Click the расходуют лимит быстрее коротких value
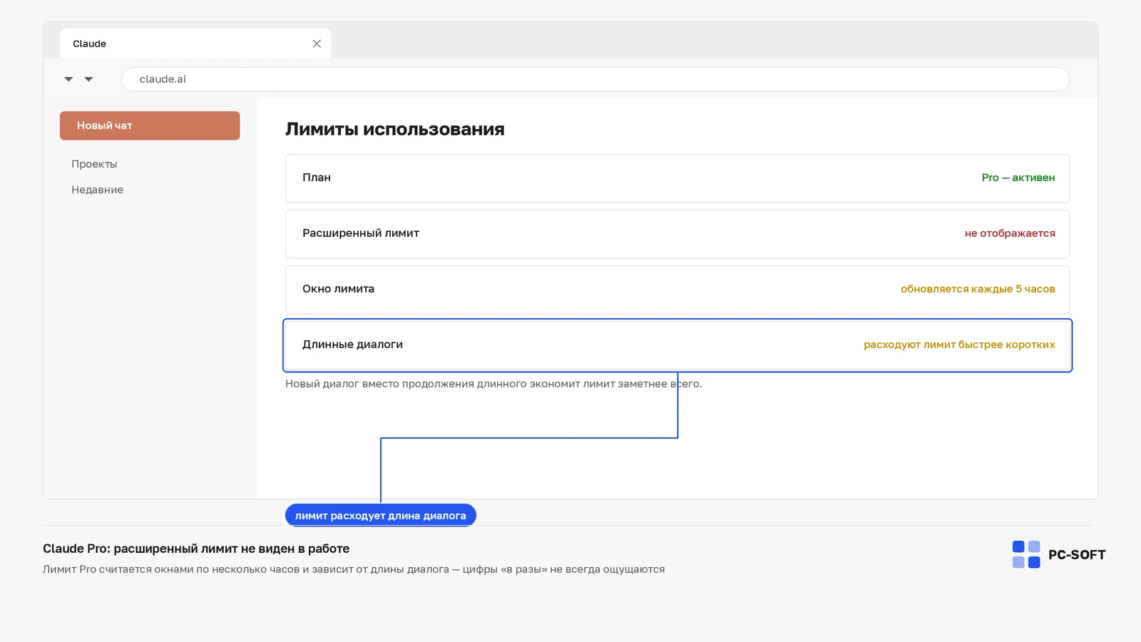 (959, 345)
